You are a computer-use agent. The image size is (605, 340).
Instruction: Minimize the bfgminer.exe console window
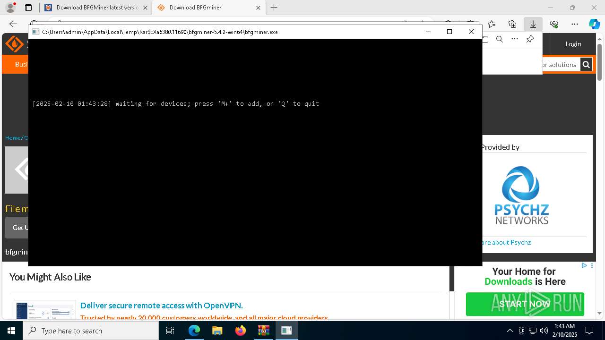coord(428,32)
